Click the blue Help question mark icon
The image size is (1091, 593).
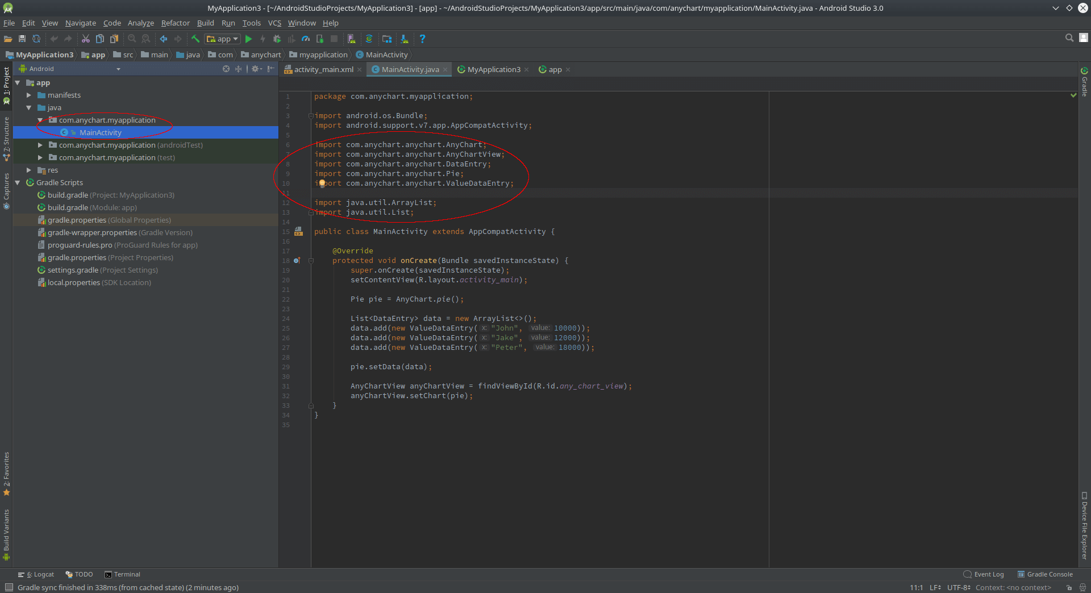(x=422, y=39)
